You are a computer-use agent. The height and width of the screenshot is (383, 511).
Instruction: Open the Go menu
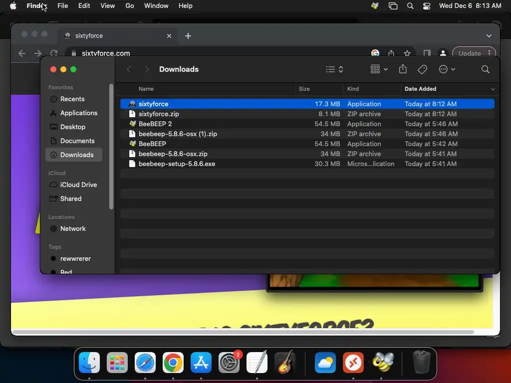[x=130, y=6]
